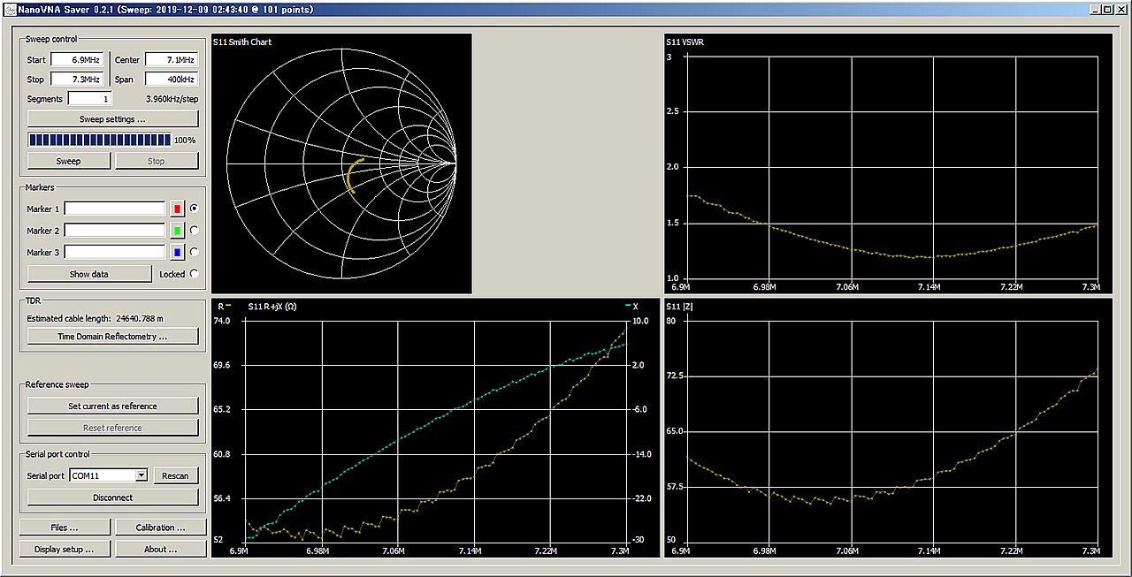The width and height of the screenshot is (1132, 577).
Task: Click the S11 VSWR chart
Action: tap(887, 163)
